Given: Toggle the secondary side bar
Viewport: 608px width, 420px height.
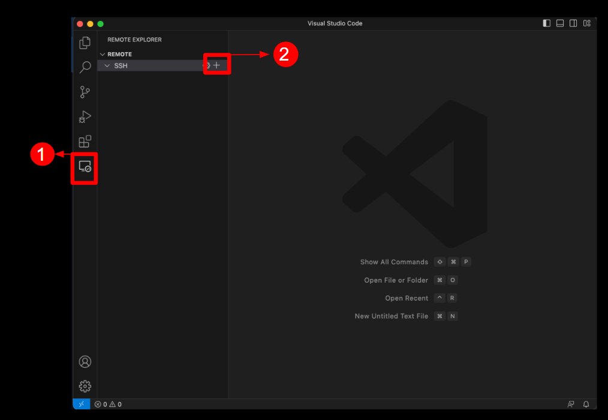Looking at the screenshot, I should pyautogui.click(x=573, y=23).
